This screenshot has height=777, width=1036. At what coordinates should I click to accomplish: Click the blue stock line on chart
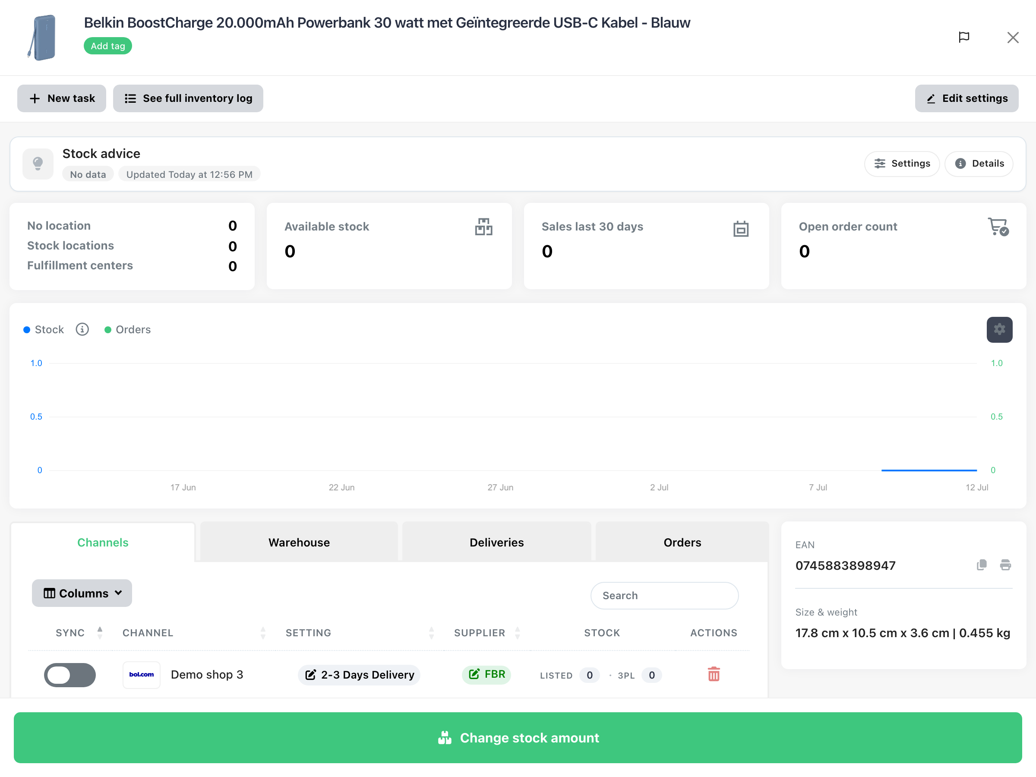click(929, 470)
